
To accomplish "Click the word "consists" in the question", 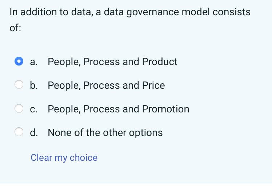I will (231, 12).
